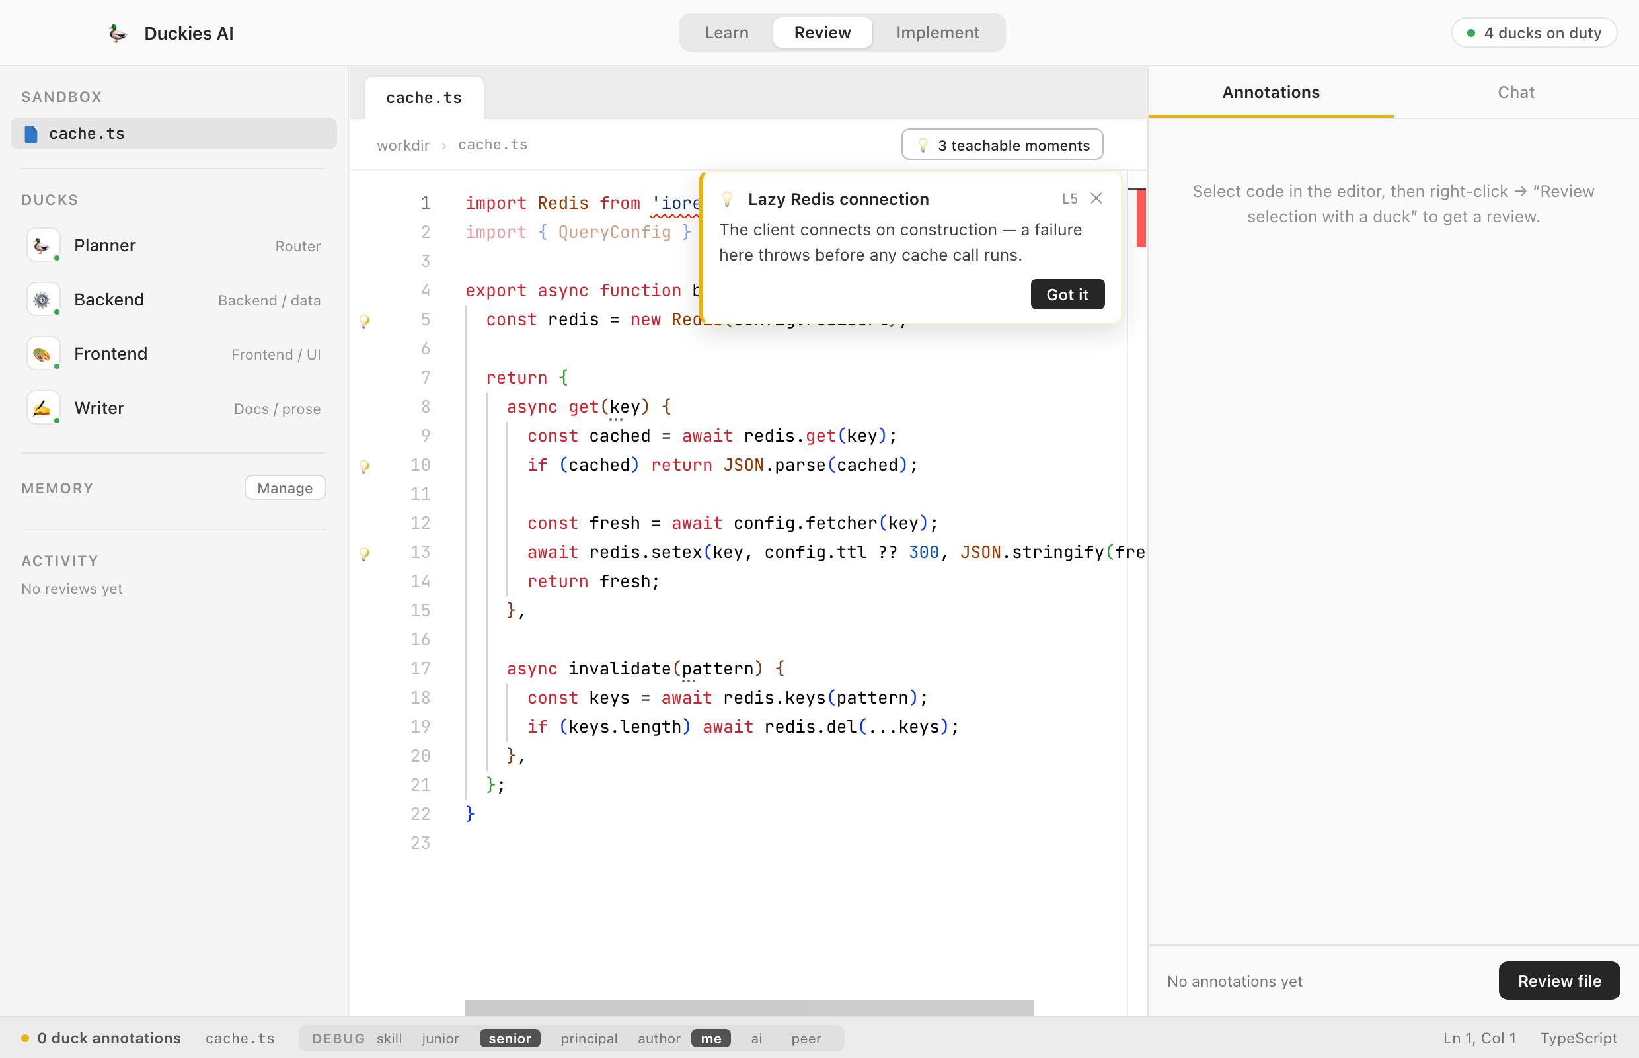The width and height of the screenshot is (1639, 1058).
Task: Click line number 1 in the gutter
Action: pyautogui.click(x=426, y=202)
